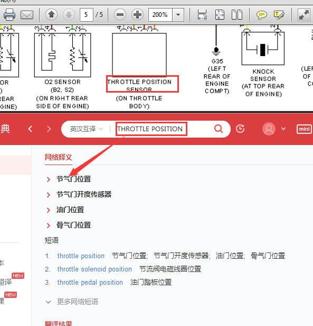
Task: Open the 英汉互译 language dropdown
Action: 86,129
